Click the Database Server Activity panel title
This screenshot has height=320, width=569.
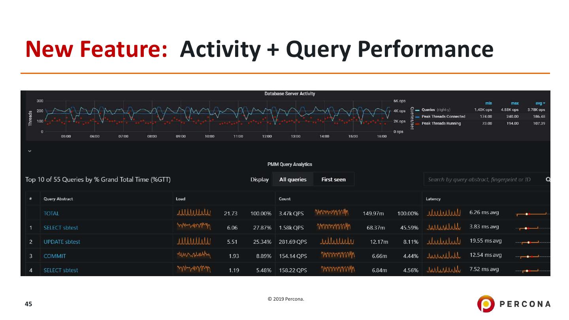[290, 94]
